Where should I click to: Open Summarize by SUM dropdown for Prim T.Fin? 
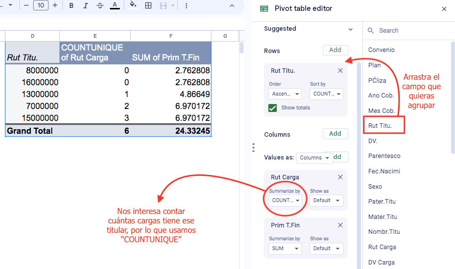[x=285, y=248]
